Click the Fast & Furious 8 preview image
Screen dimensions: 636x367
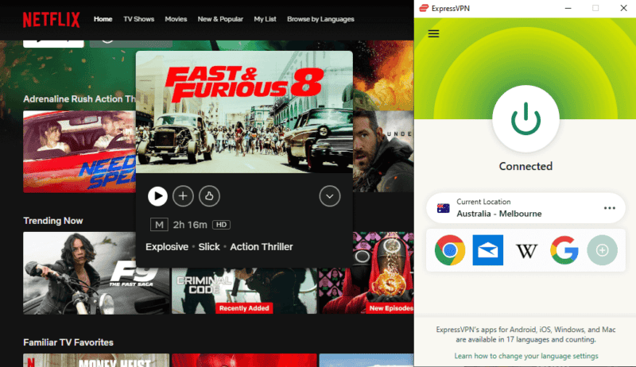point(244,112)
